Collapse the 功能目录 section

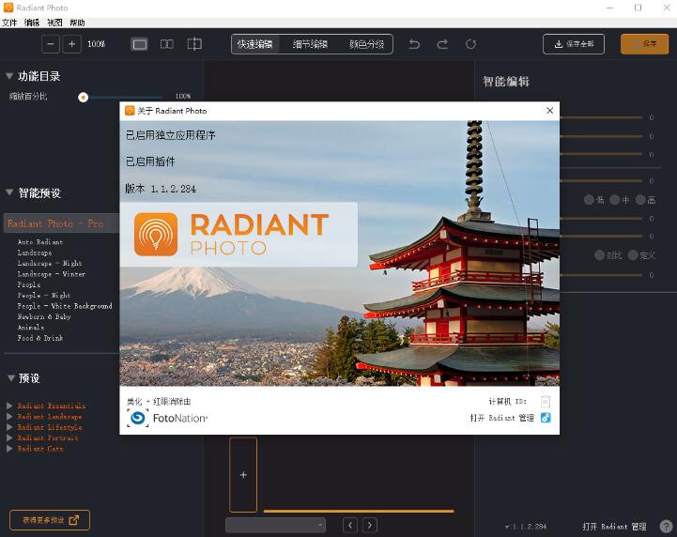click(9, 76)
